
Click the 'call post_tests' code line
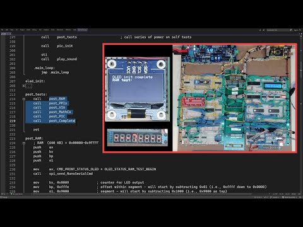click(59, 37)
